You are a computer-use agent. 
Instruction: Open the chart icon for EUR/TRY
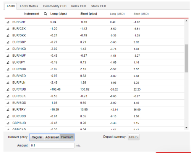(8, 110)
